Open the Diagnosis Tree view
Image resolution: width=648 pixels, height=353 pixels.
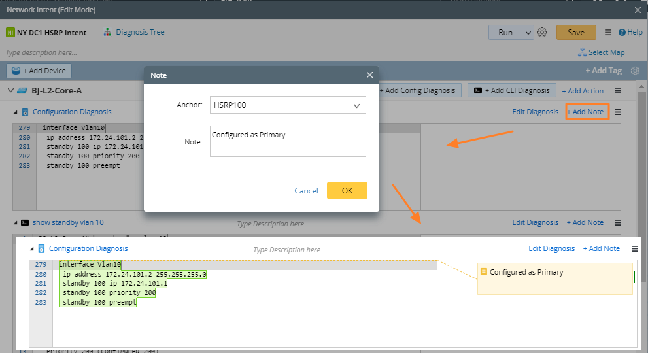pyautogui.click(x=140, y=32)
